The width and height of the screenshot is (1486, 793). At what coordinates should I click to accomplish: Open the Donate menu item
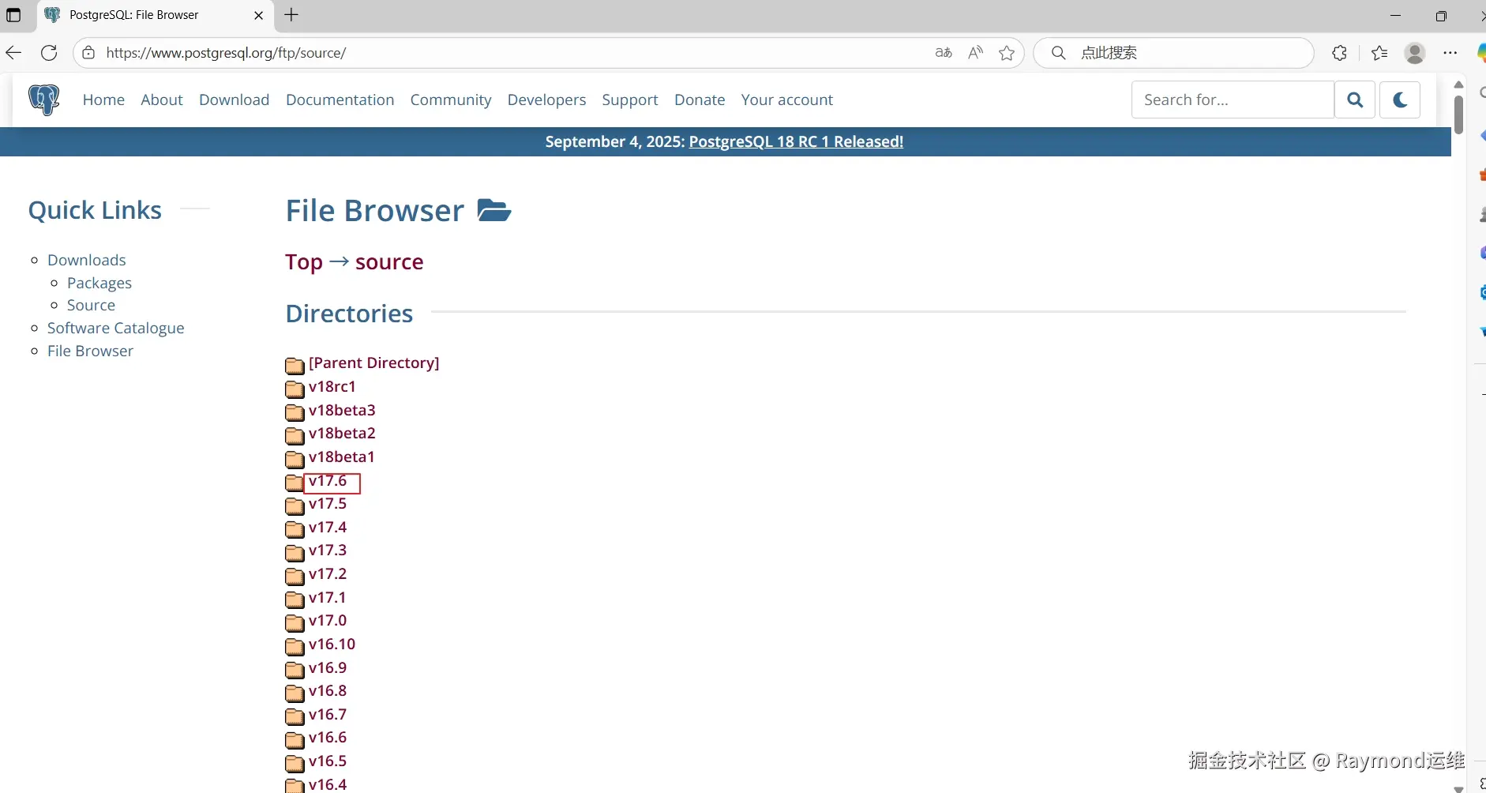point(700,100)
